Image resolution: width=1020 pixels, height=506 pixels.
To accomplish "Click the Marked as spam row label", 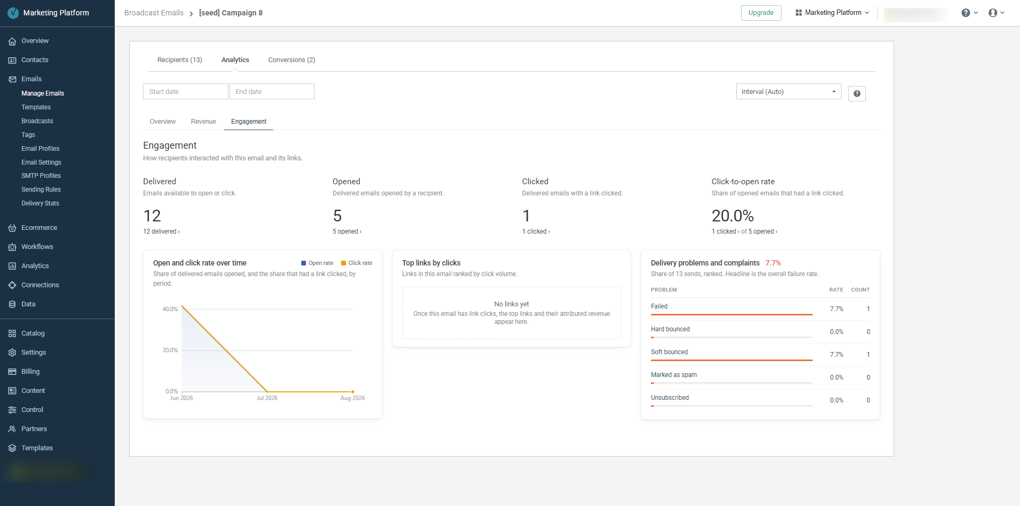I will 674,375.
